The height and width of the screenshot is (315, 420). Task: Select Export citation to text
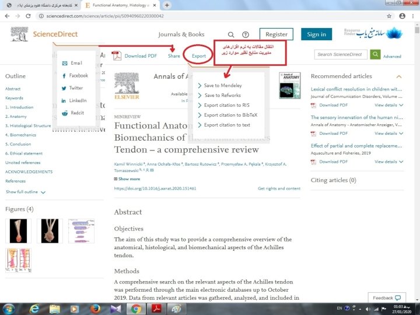point(223,125)
